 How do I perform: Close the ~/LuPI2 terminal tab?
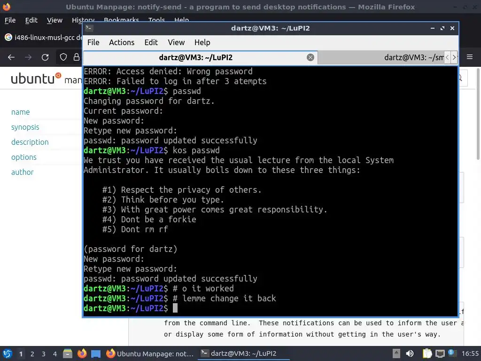click(x=310, y=57)
